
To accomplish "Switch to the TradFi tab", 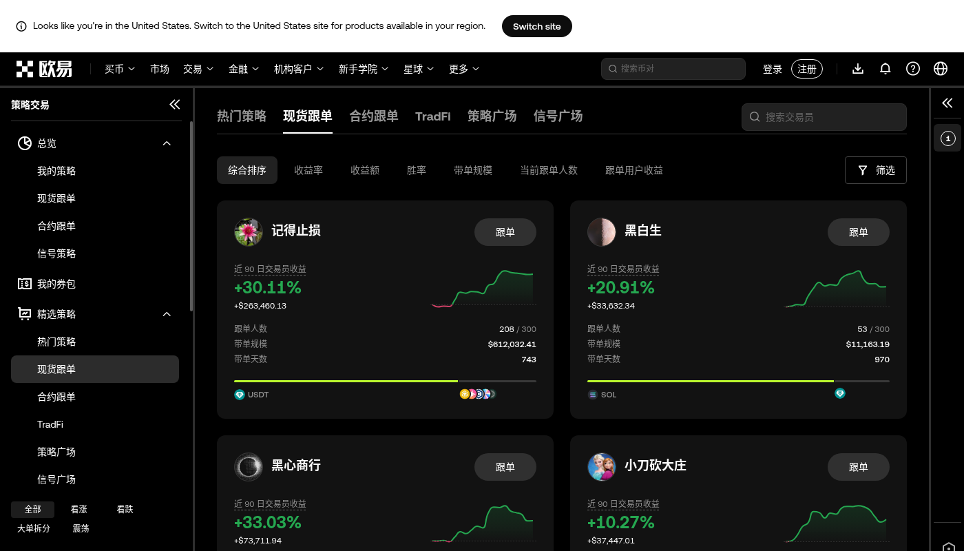I will pos(433,116).
